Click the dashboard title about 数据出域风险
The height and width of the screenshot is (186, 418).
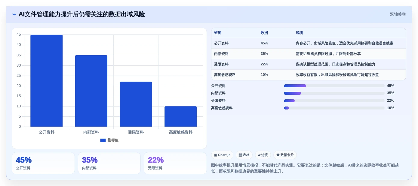pyautogui.click(x=82, y=14)
